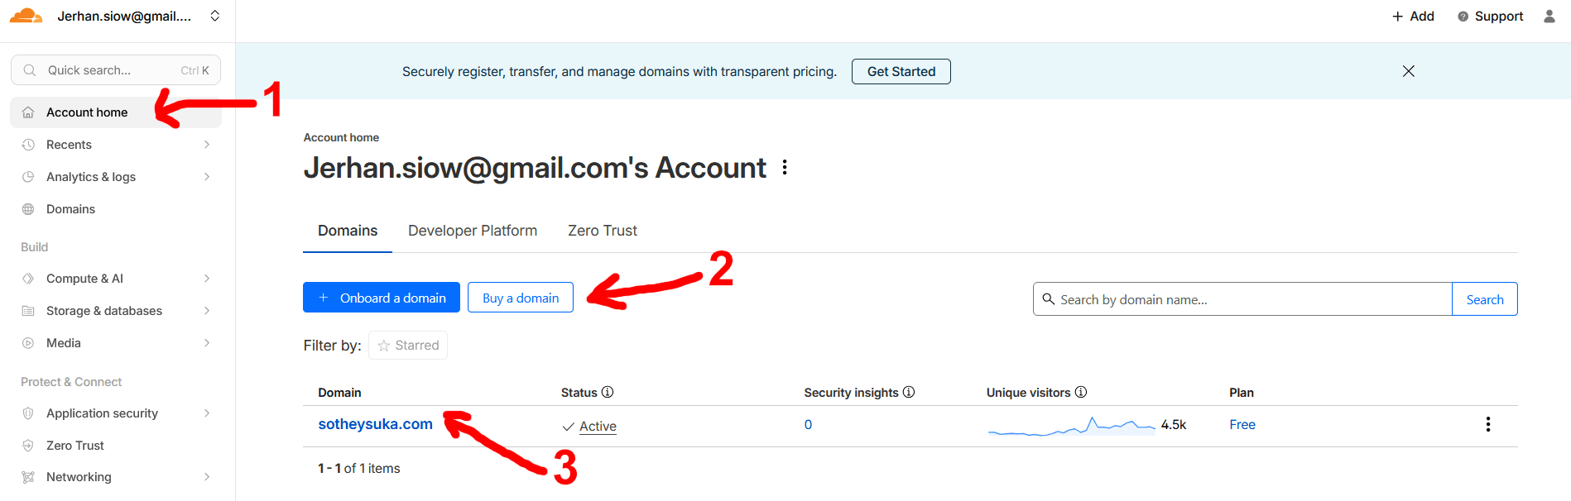Click the Cloudflare logo icon
Screen dimensions: 1571x501
(x=26, y=16)
